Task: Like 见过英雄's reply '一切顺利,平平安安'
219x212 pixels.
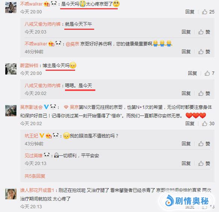Action: click(x=204, y=164)
